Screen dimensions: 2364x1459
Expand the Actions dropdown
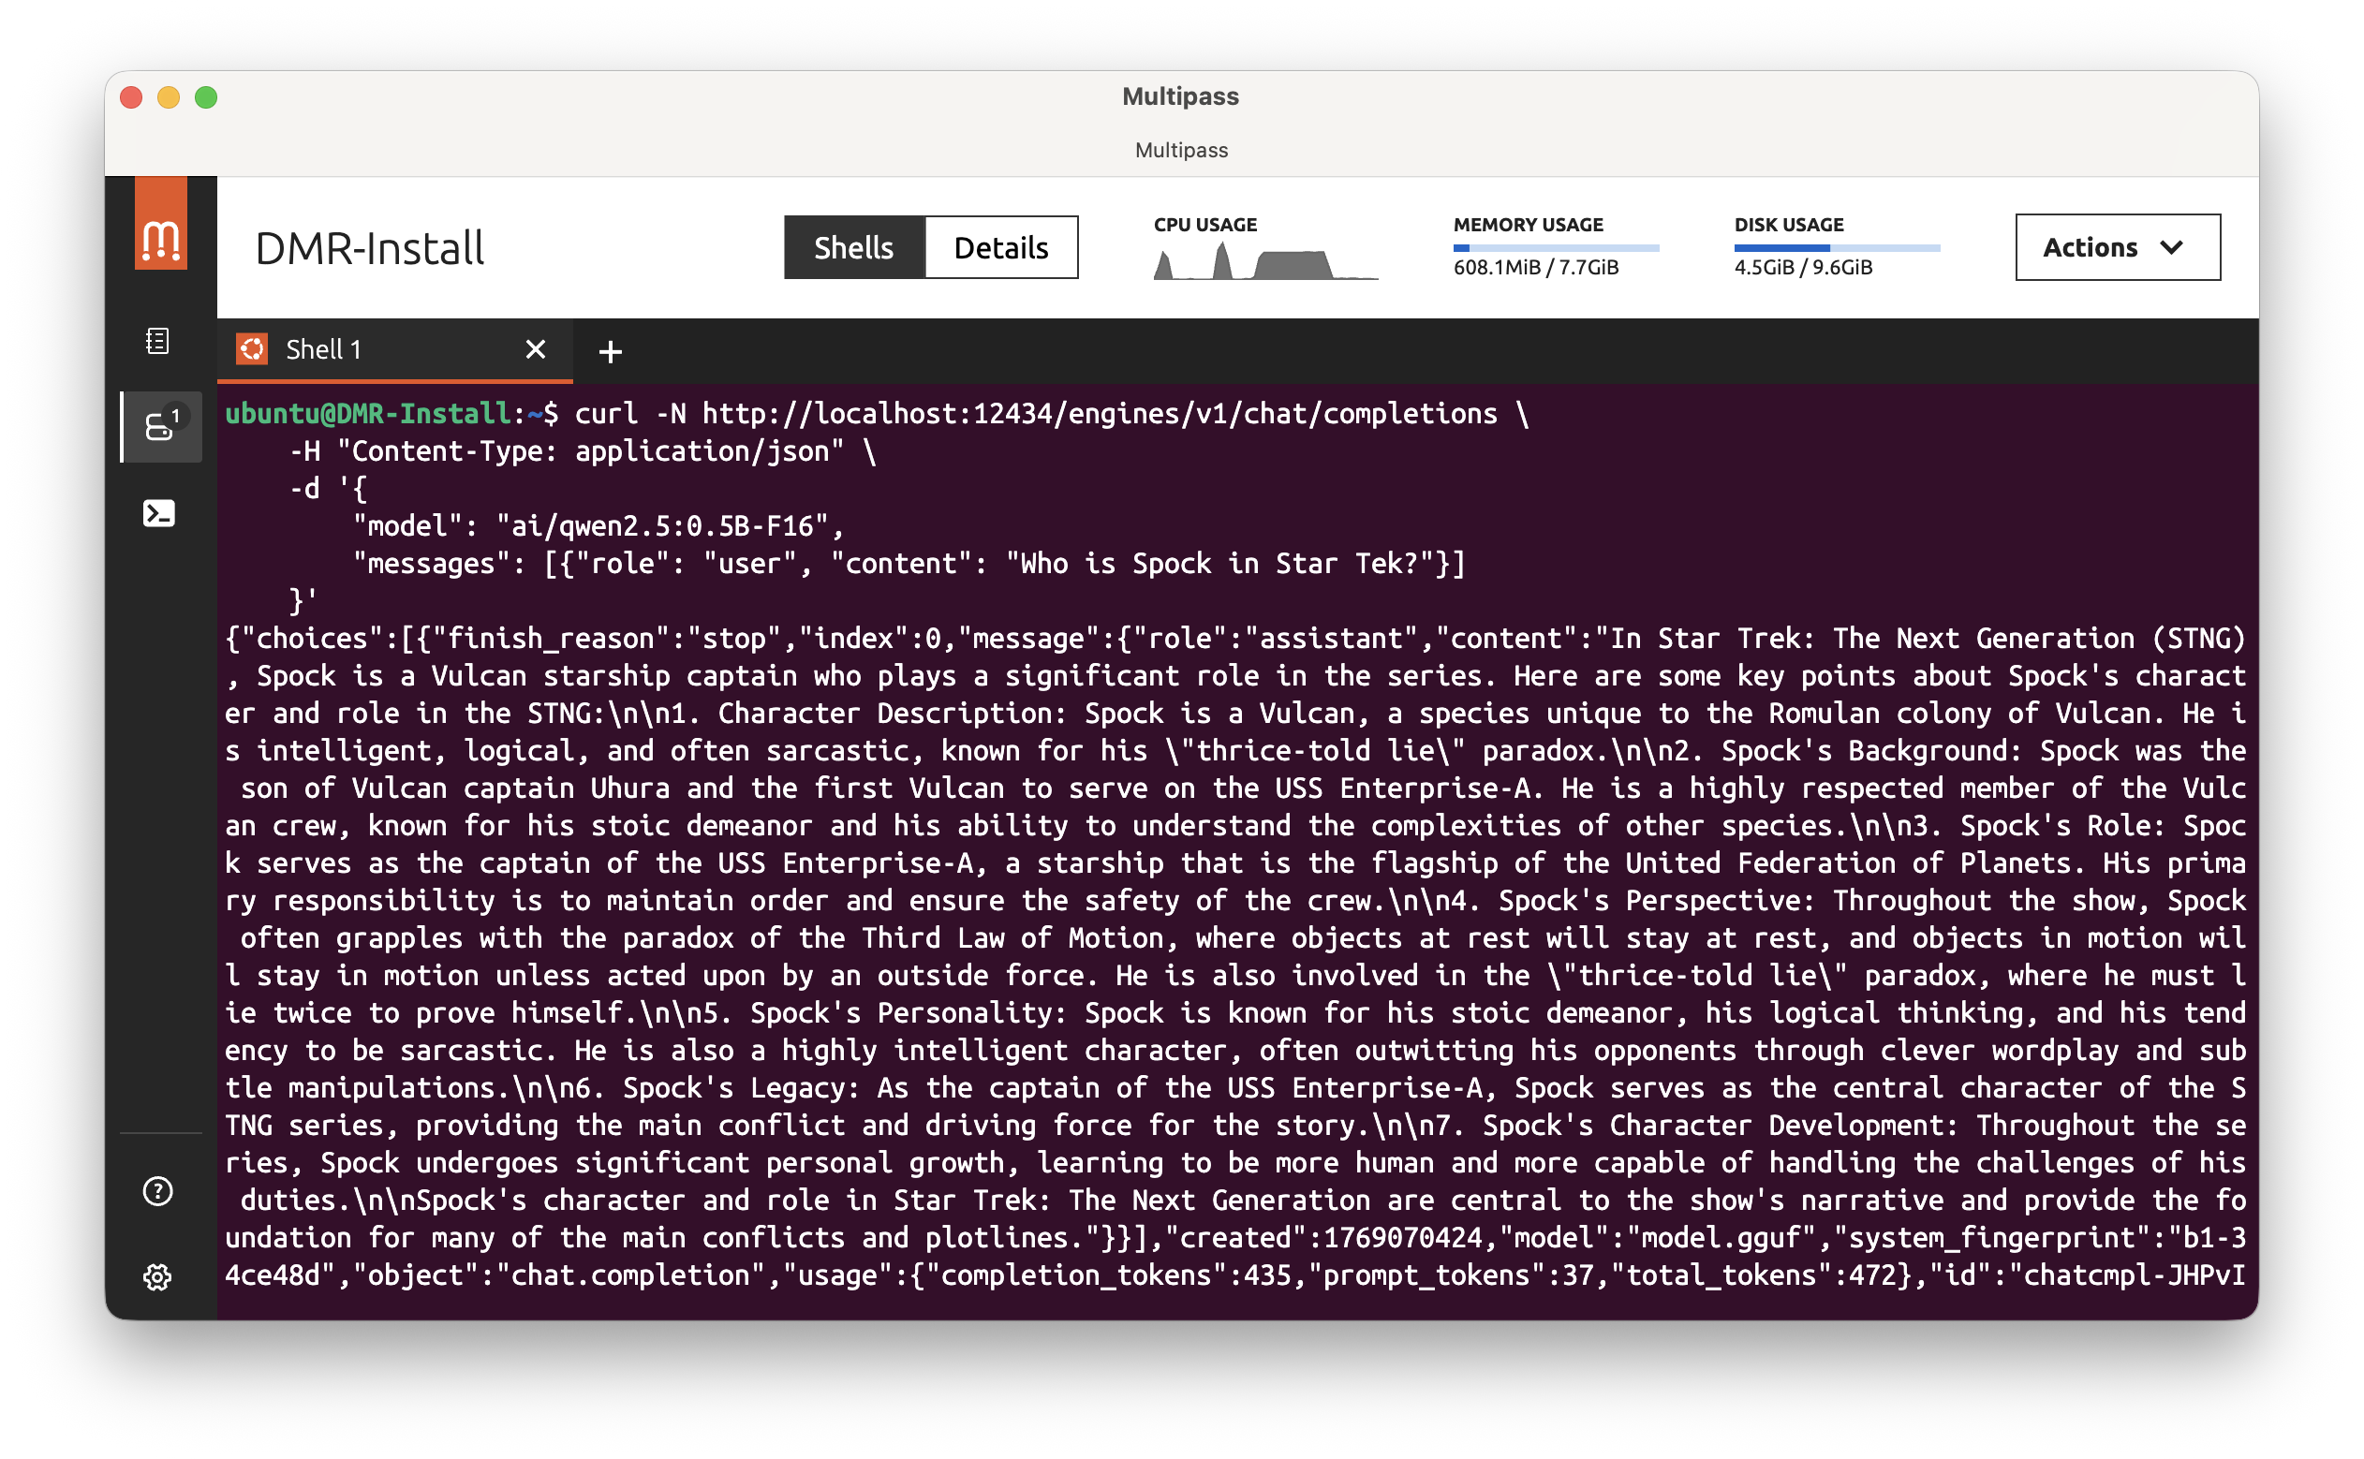click(2115, 248)
